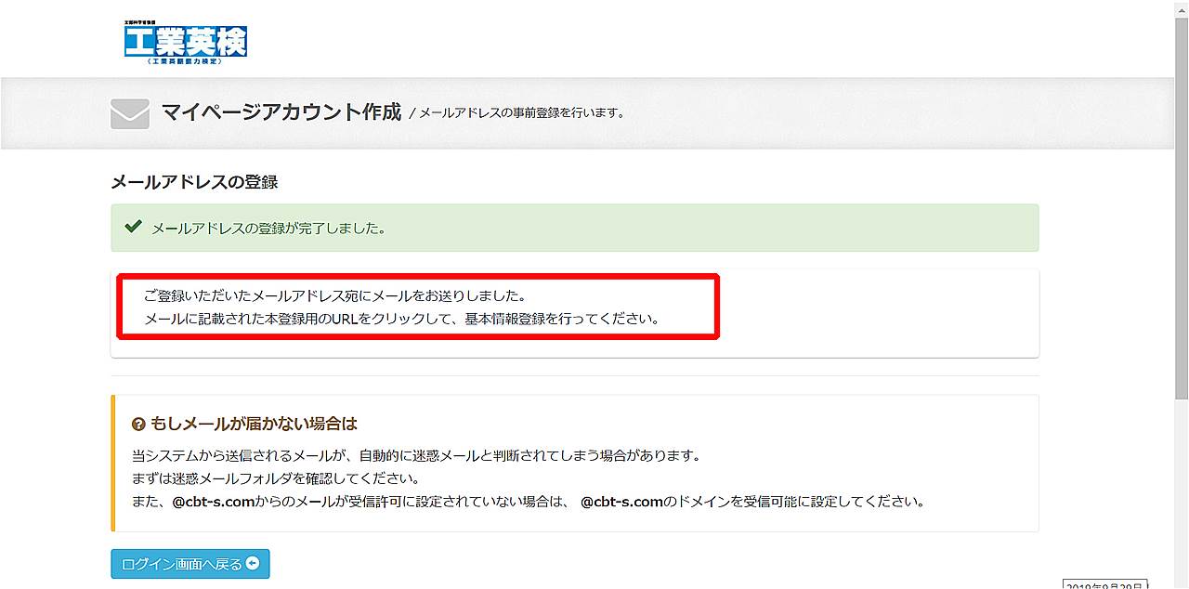Click the メールアドレスの事前登録 subtitle text

tap(520, 113)
